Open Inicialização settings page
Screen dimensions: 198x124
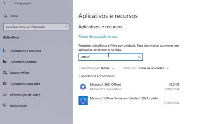pyautogui.click(x=19, y=106)
